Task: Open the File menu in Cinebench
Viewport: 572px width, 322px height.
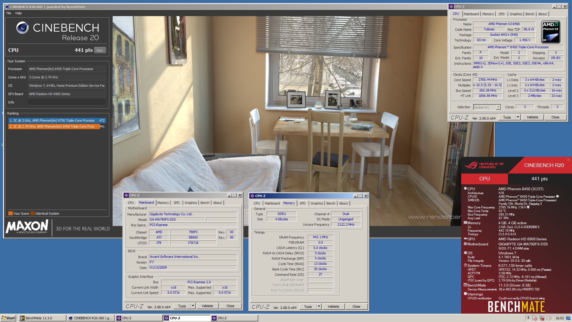Action: coord(9,13)
